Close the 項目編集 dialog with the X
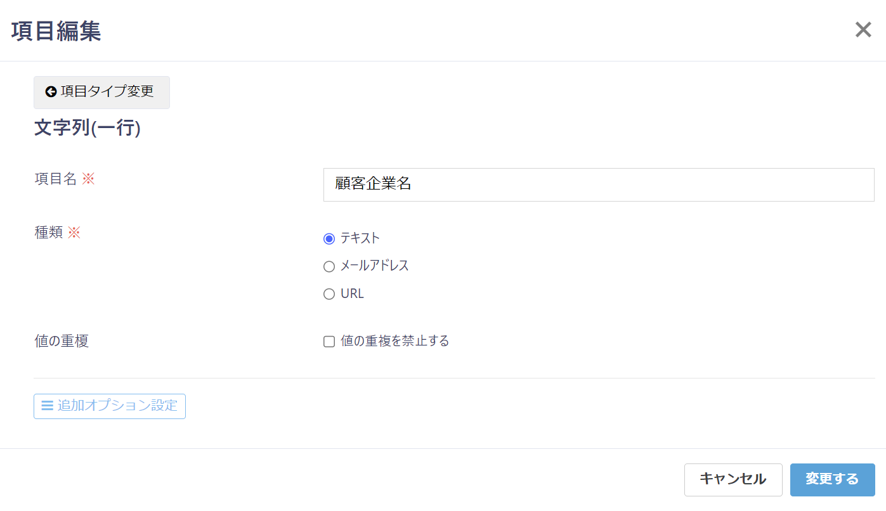The image size is (886, 511). tap(863, 30)
